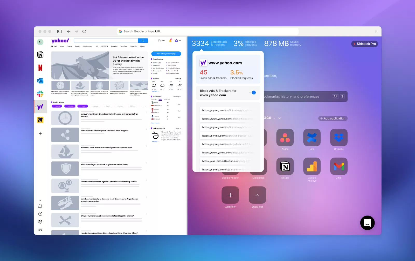Open the Netflix app in the sidebar

40,68
